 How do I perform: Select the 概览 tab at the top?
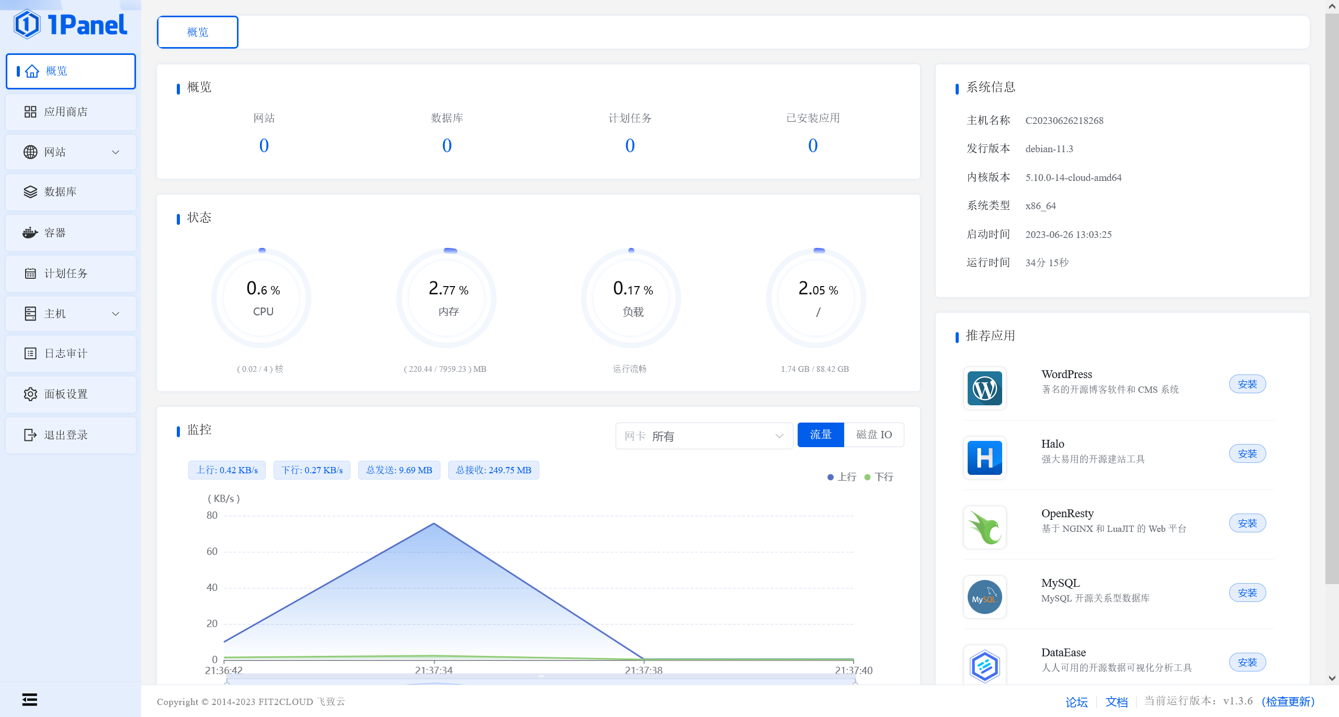pyautogui.click(x=198, y=32)
